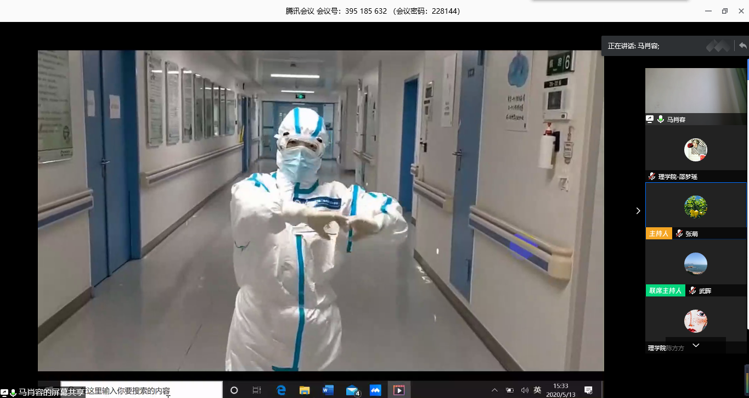
Task: Click muted mic icon beside 理学院-邵梦瑶
Action: (652, 176)
